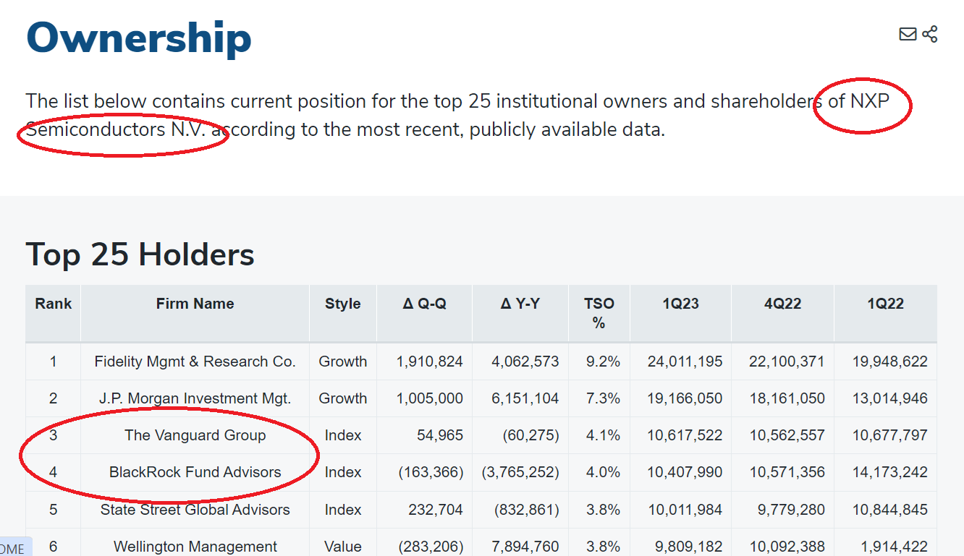
Task: Click State Street's 4Q22 value 9,779,280
Action: coord(791,509)
